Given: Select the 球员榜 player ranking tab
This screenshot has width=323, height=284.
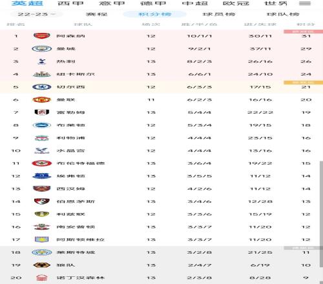Looking at the screenshot, I should click(x=219, y=14).
